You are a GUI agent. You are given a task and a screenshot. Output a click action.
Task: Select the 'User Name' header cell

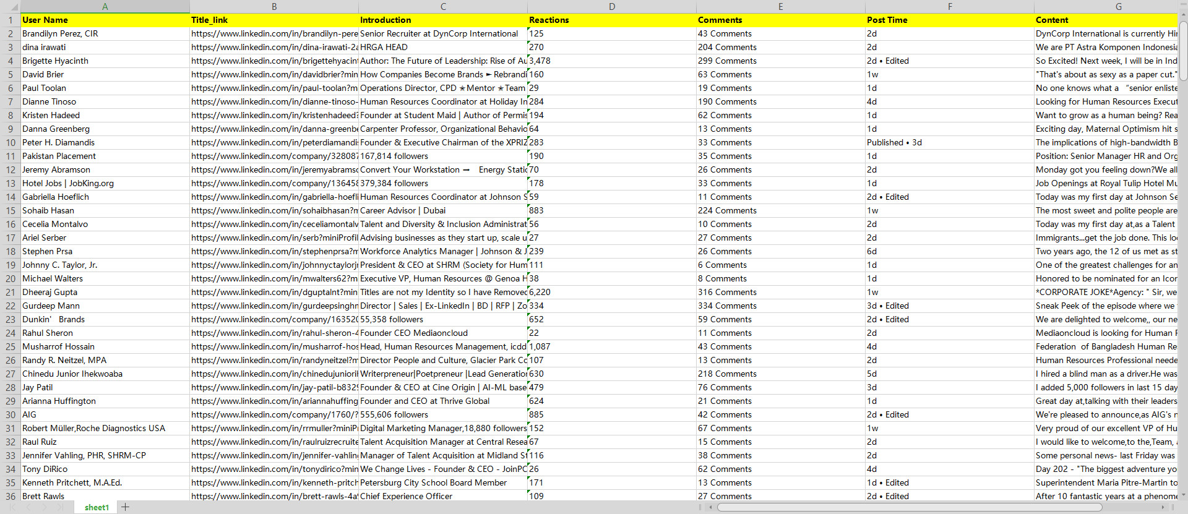(105, 20)
